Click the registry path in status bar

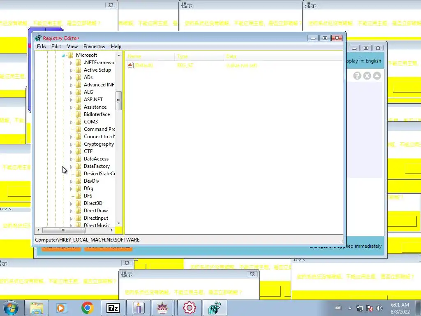point(87,240)
